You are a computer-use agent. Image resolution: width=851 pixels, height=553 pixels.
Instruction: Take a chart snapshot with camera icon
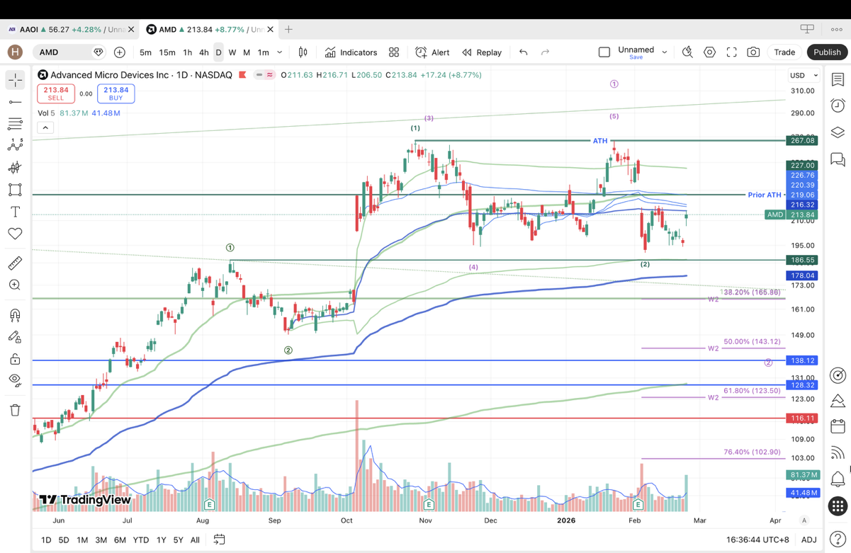[x=753, y=52]
